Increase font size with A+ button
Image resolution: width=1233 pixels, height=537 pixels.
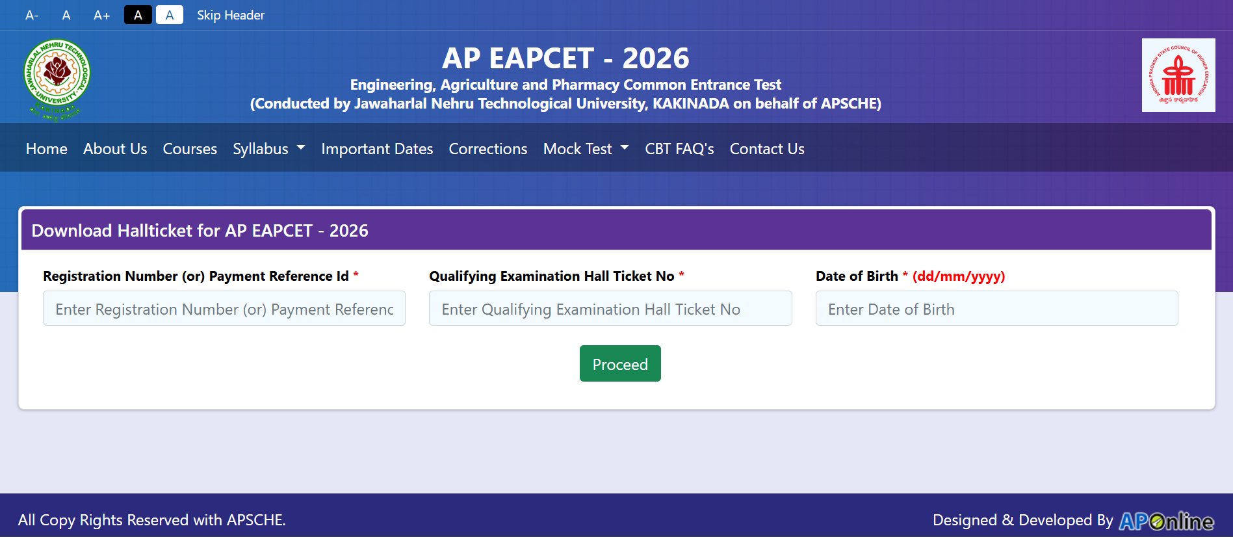coord(101,15)
